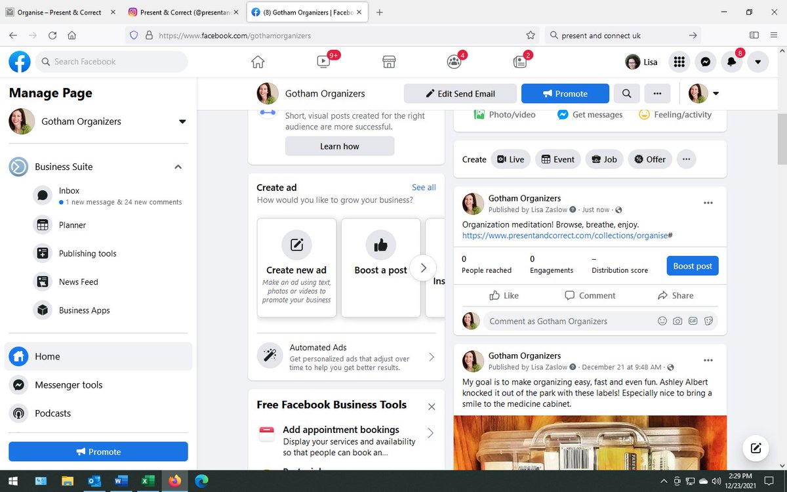Screen dimensions: 787x492
Task: Open Facebook Home feed icon
Action: point(258,62)
